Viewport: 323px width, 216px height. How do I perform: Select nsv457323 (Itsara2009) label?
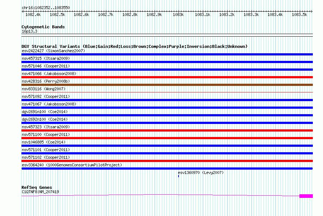pyautogui.click(x=46, y=127)
